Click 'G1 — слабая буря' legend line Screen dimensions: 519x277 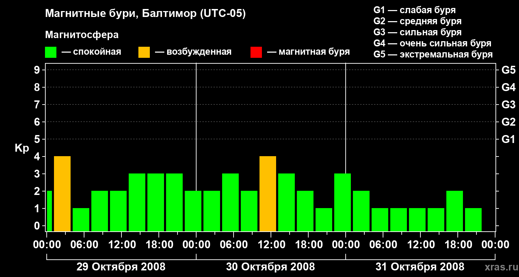415,10
